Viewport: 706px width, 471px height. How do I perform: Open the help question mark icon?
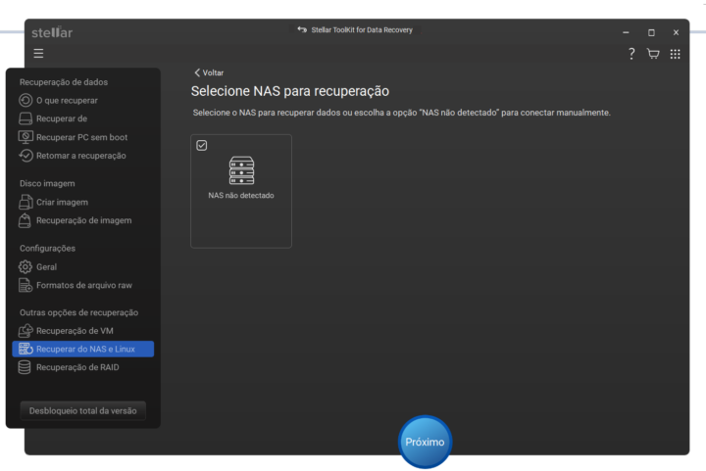[631, 54]
